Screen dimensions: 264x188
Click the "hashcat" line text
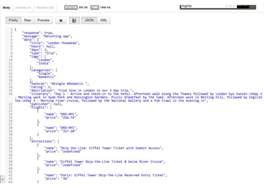click(x=59, y=84)
